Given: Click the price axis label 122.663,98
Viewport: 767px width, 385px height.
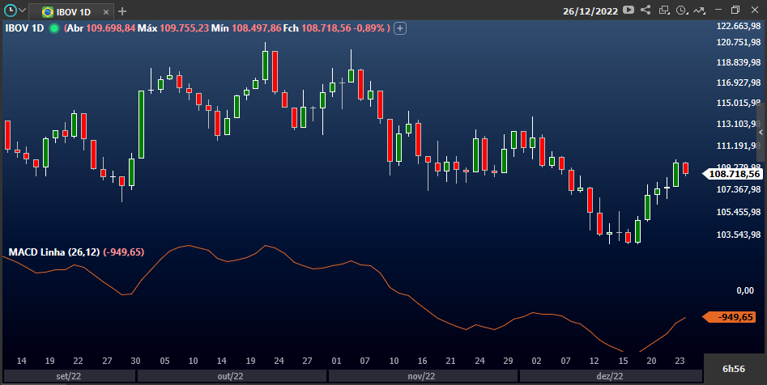Looking at the screenshot, I should (739, 26).
